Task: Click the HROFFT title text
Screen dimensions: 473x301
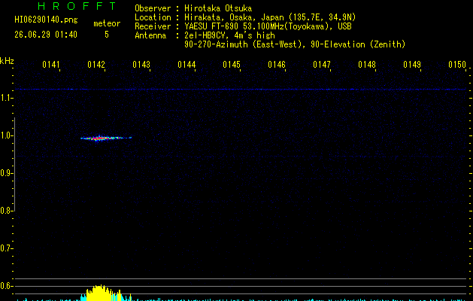Action: 77,6
